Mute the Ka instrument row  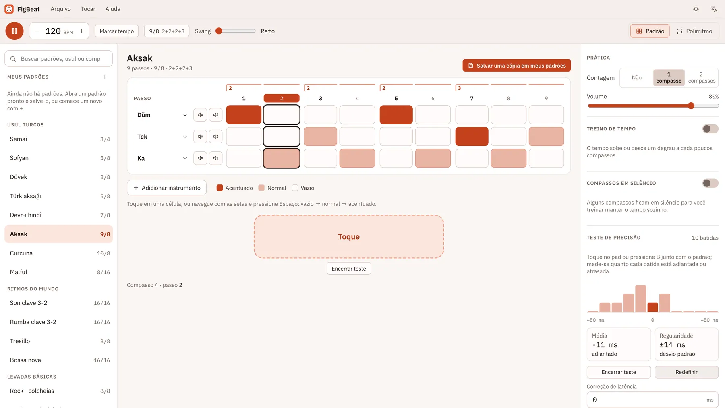(200, 158)
